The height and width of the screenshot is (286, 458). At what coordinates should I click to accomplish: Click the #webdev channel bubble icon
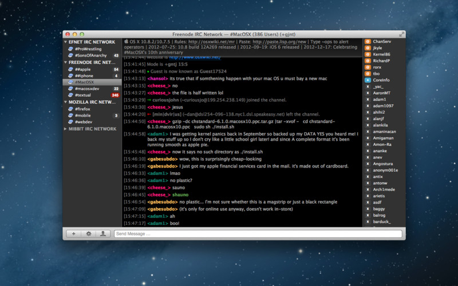click(x=70, y=122)
